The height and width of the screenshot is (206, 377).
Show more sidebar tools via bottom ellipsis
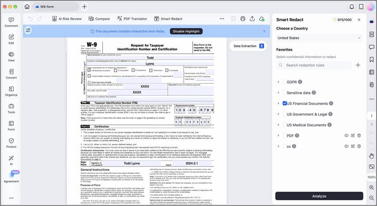click(x=11, y=198)
